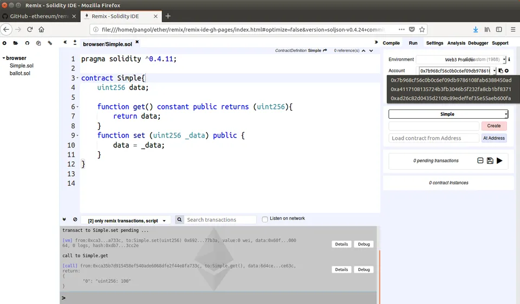The image size is (520, 304).
Task: Run recorded transactions play icon
Action: tap(499, 160)
